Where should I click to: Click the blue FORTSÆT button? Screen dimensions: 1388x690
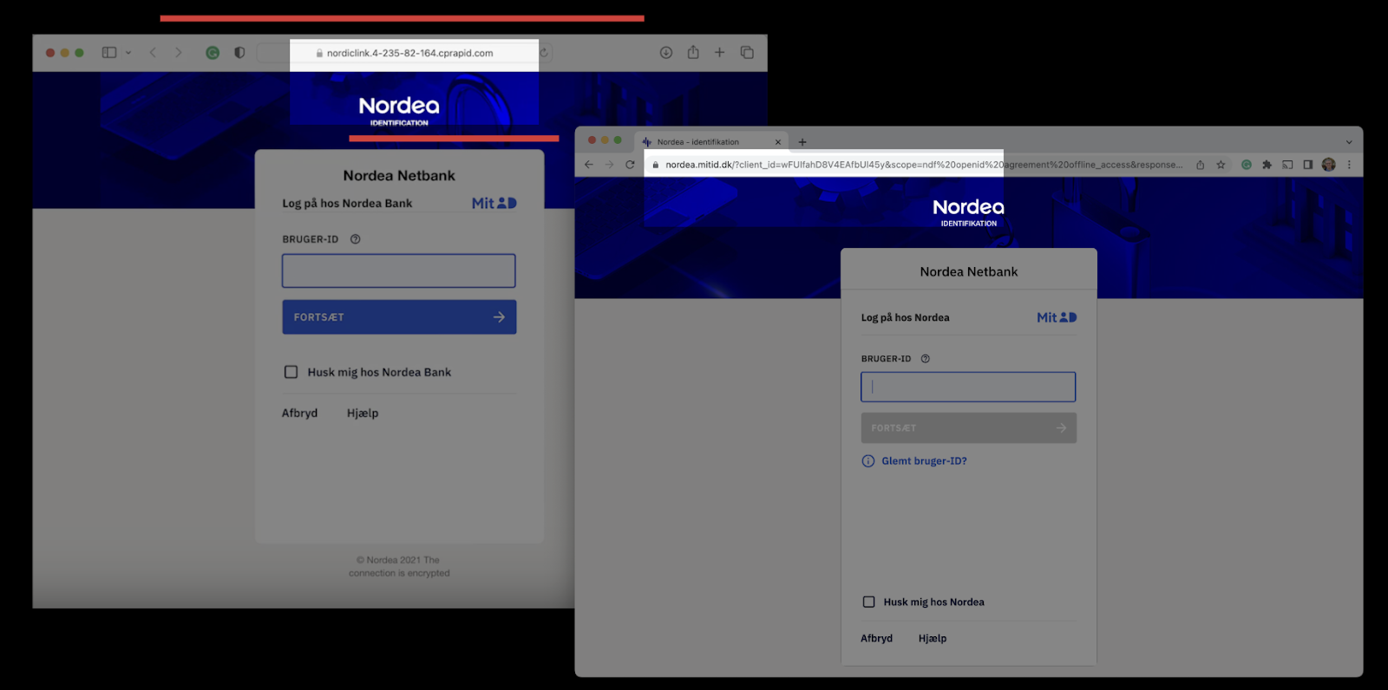399,317
